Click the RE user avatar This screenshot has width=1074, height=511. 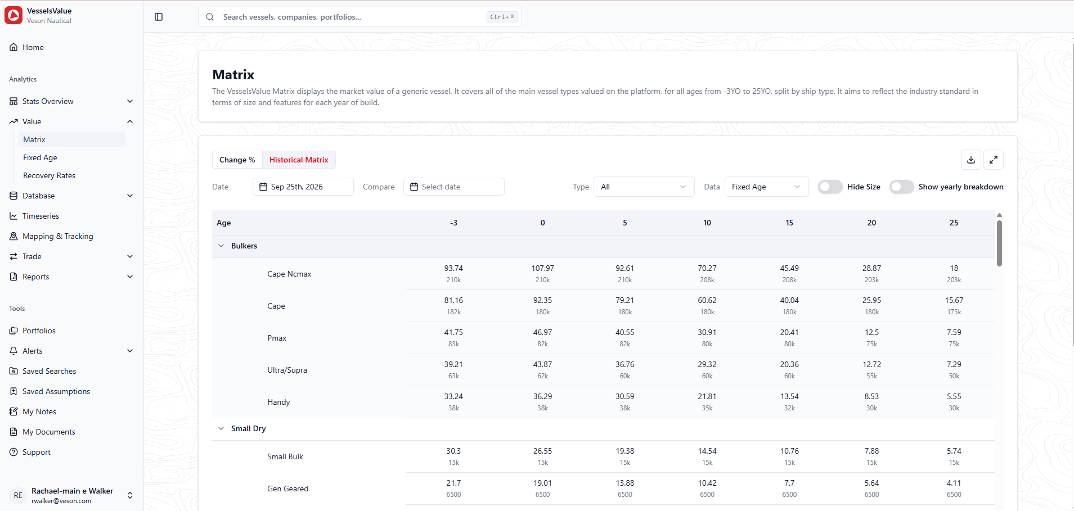click(x=18, y=495)
